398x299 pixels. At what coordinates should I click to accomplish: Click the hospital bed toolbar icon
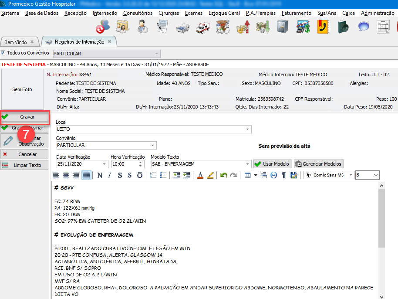[x=182, y=27]
